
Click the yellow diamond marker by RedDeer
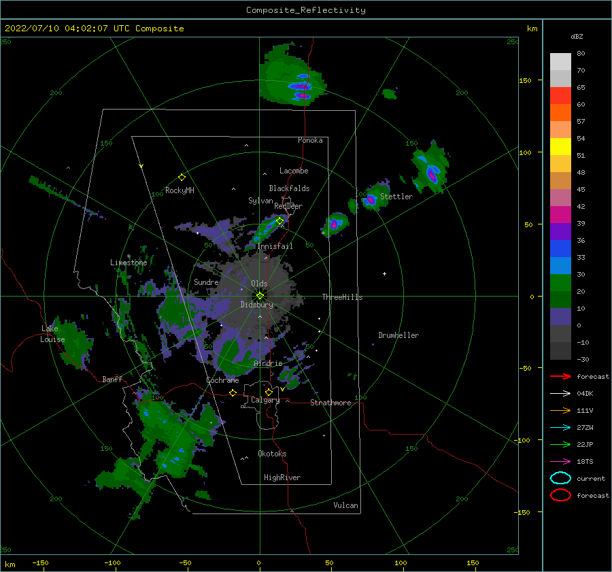point(280,221)
